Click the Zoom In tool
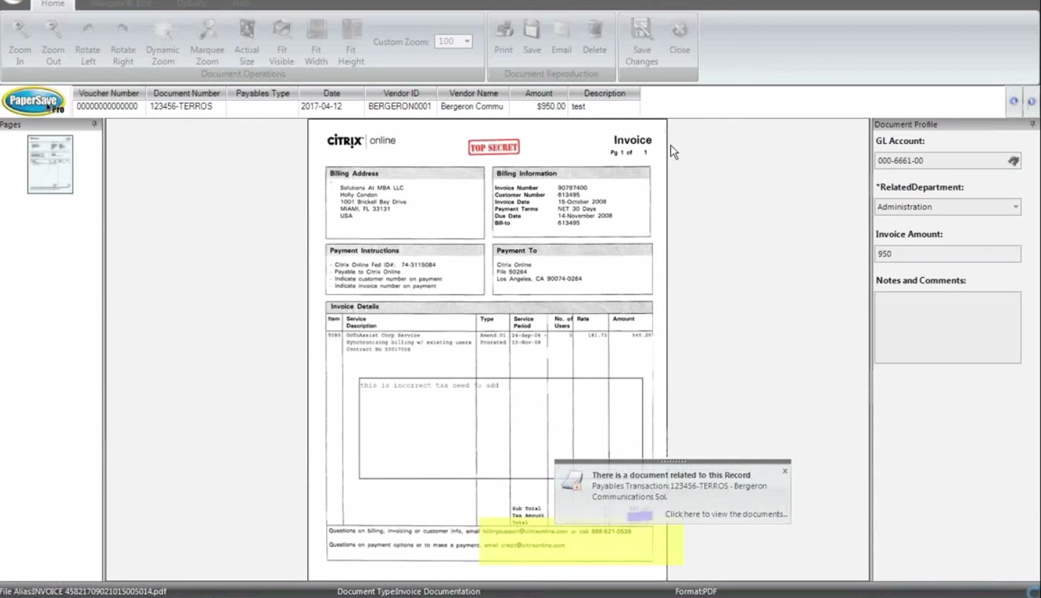Image resolution: width=1041 pixels, height=598 pixels. [x=20, y=42]
